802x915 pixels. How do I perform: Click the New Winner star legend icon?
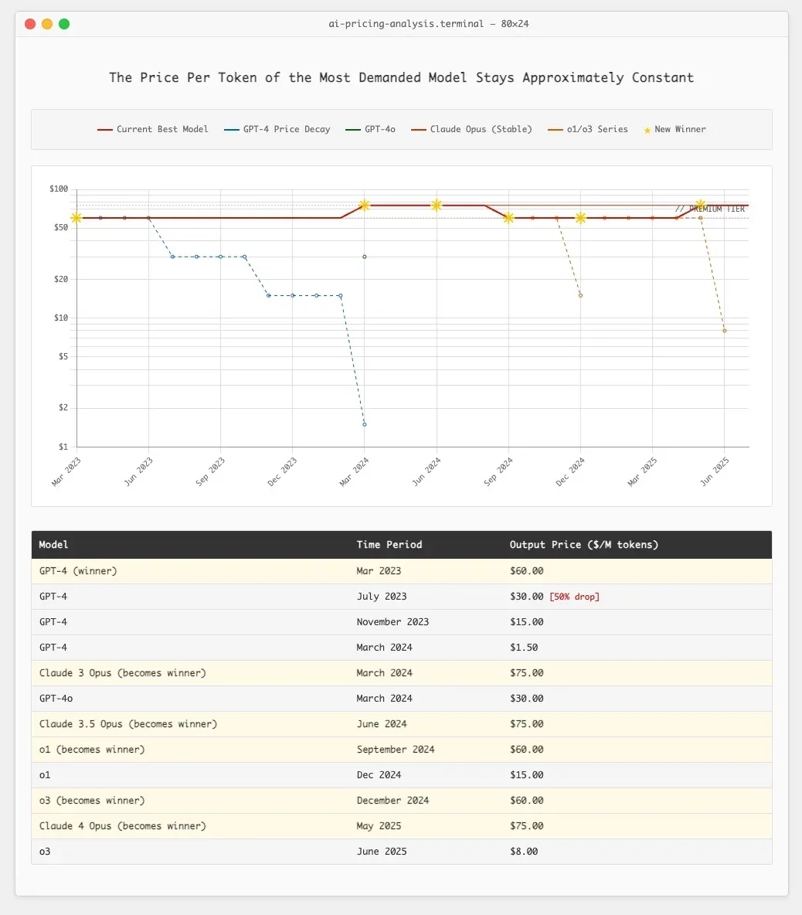point(647,130)
